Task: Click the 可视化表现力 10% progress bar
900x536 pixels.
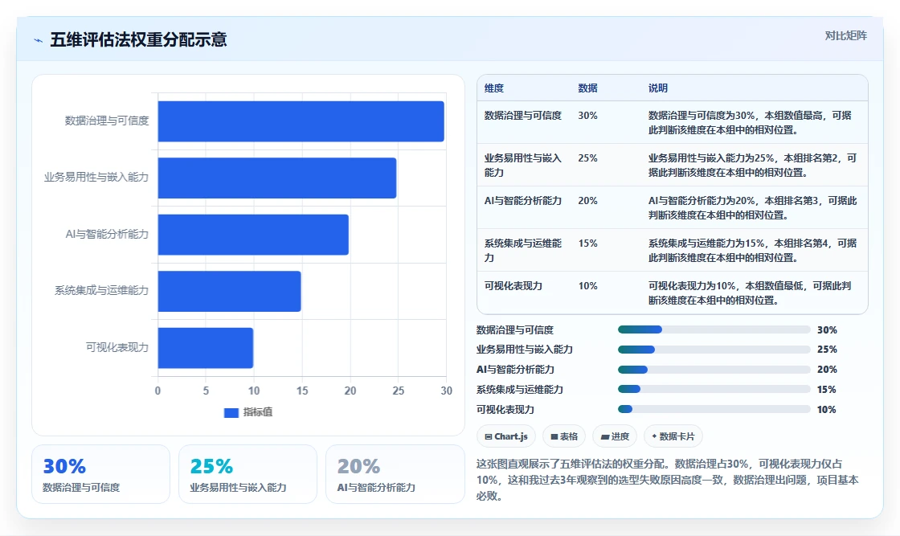Action: pyautogui.click(x=714, y=410)
